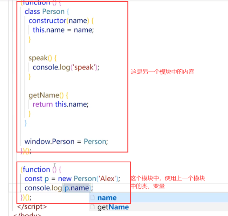
Task: Click the const p = new Person('Alex') line
Action: pyautogui.click(x=72, y=178)
